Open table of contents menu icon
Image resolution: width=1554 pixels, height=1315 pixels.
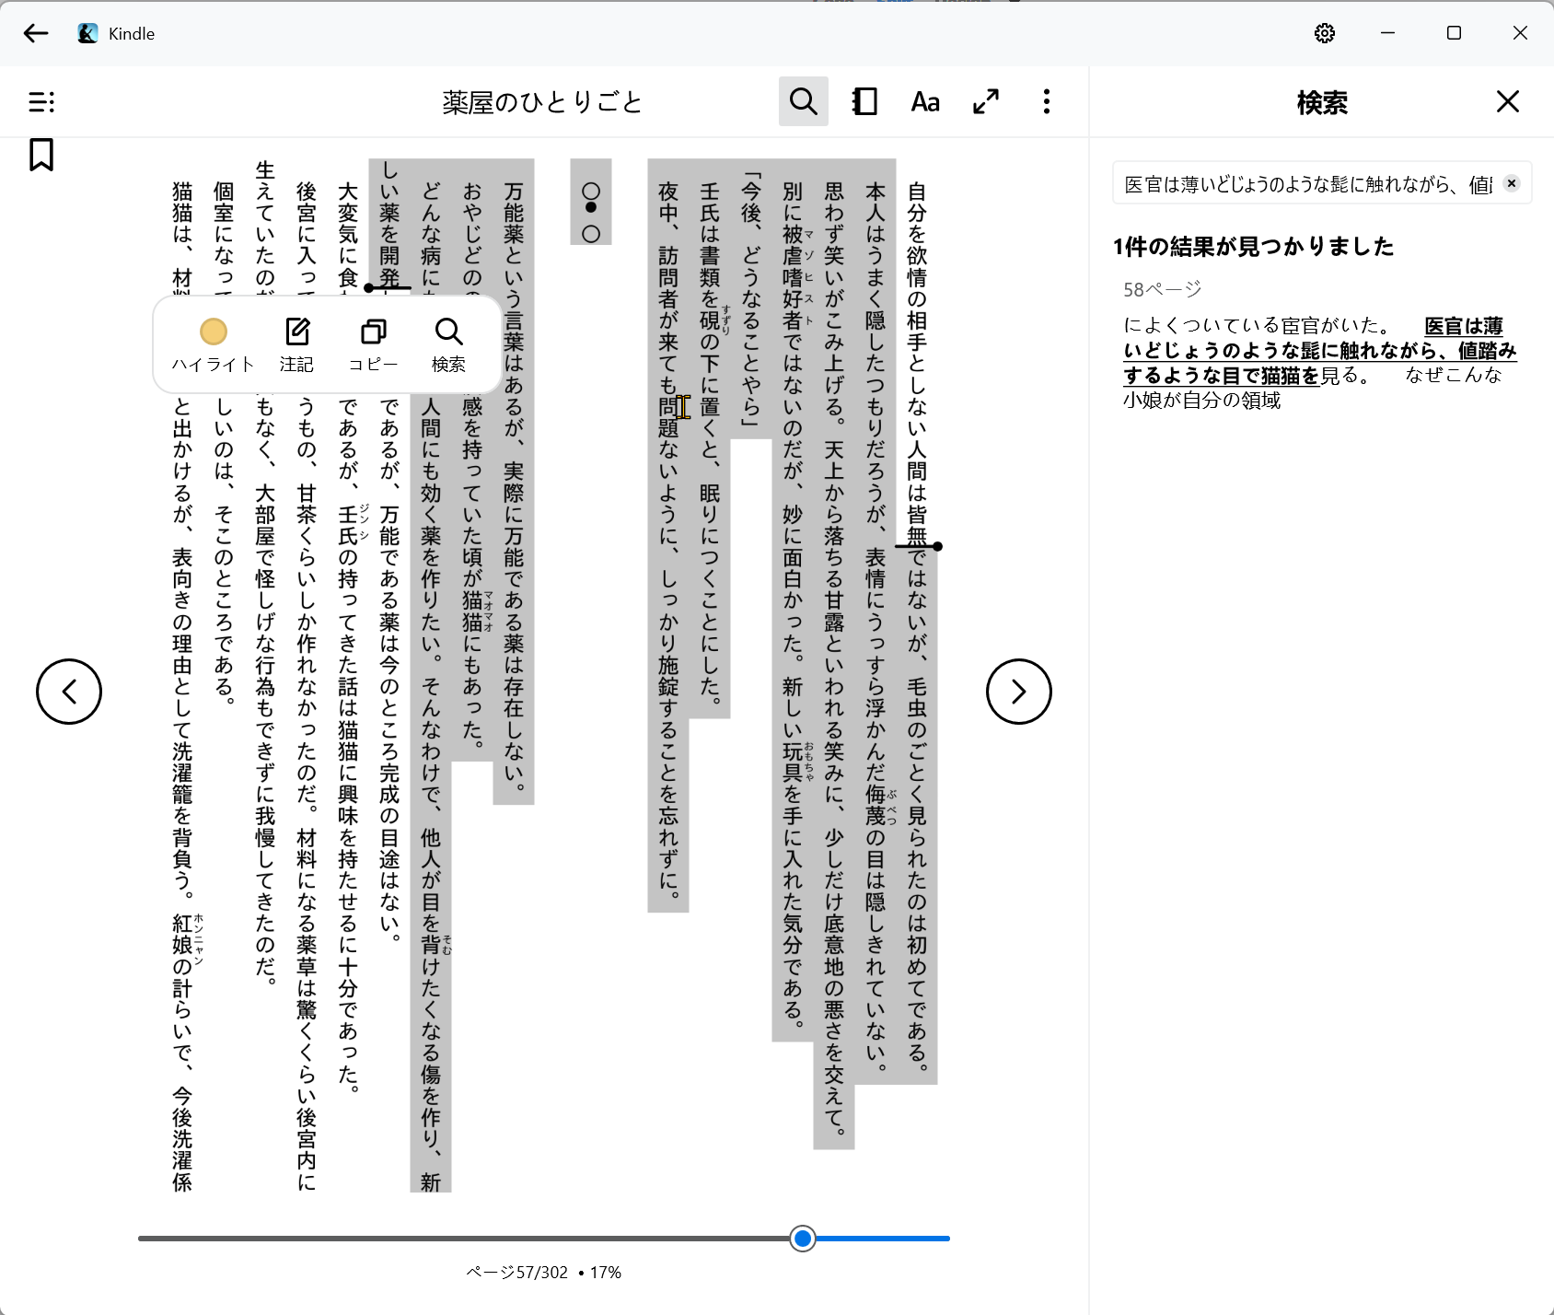click(x=41, y=101)
